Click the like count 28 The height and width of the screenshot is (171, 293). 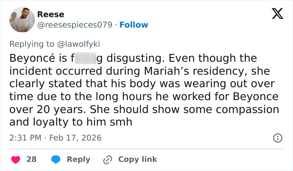click(31, 159)
